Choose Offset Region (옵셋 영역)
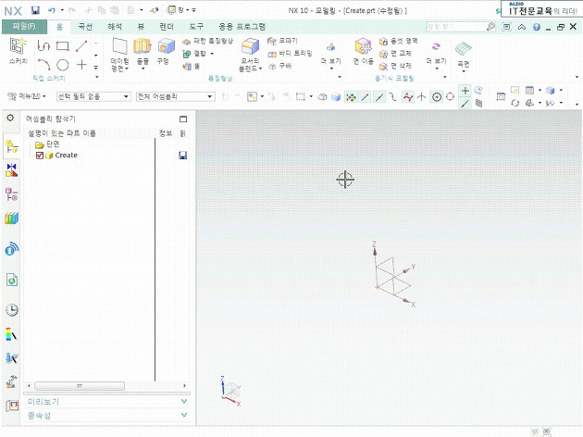Screen dimensions: 583x437 click(x=398, y=42)
